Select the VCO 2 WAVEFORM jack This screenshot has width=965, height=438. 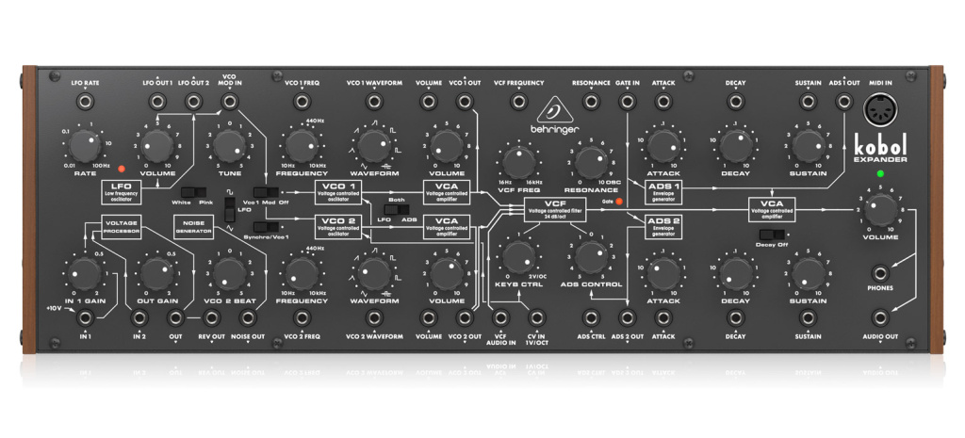373,317
